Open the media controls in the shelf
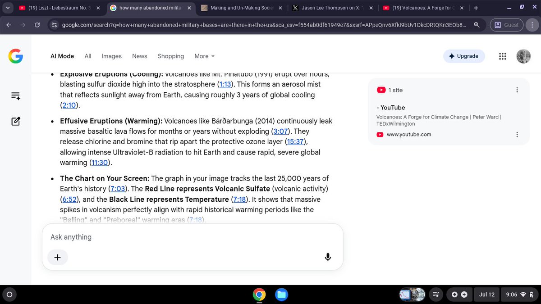 coord(436,295)
